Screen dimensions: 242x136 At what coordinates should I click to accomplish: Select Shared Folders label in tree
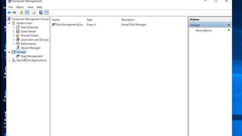[x=30, y=36]
